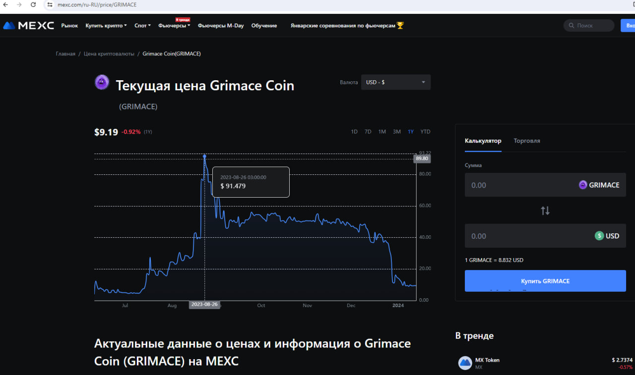Click the browser address bar URL
The height and width of the screenshot is (375, 635).
pos(97,4)
